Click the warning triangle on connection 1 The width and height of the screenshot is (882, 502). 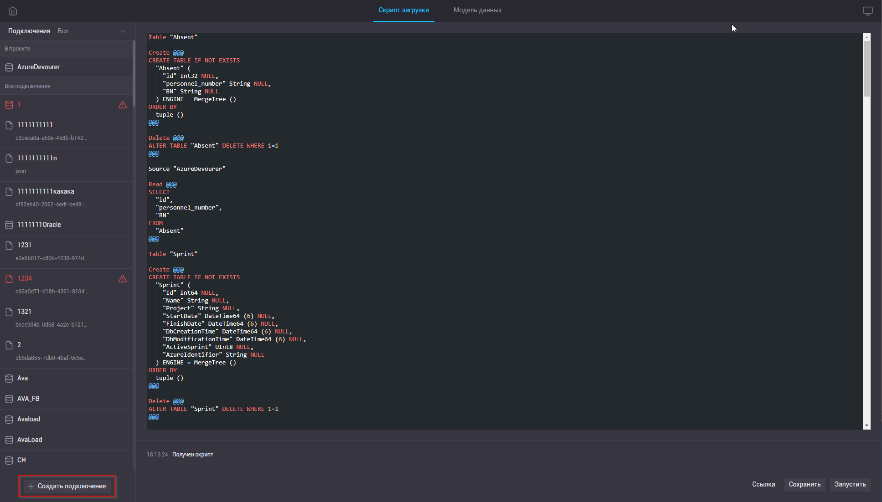point(123,105)
